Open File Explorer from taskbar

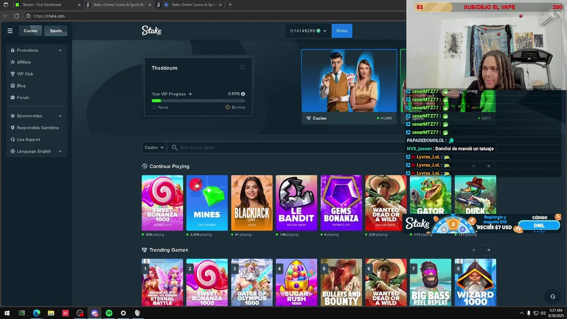tap(51, 313)
